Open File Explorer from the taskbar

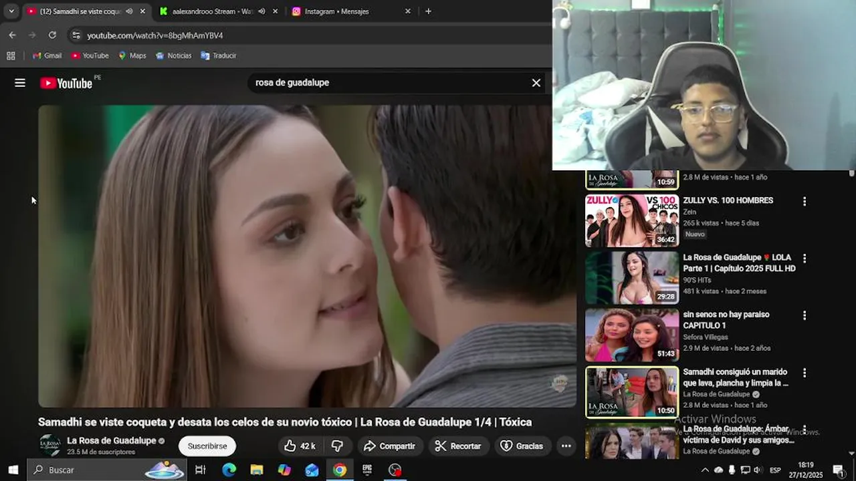(257, 470)
